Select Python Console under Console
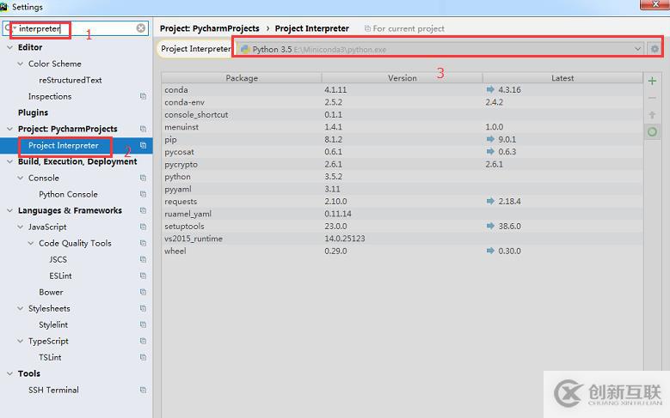Viewport: 670px width, 418px height. click(x=68, y=195)
